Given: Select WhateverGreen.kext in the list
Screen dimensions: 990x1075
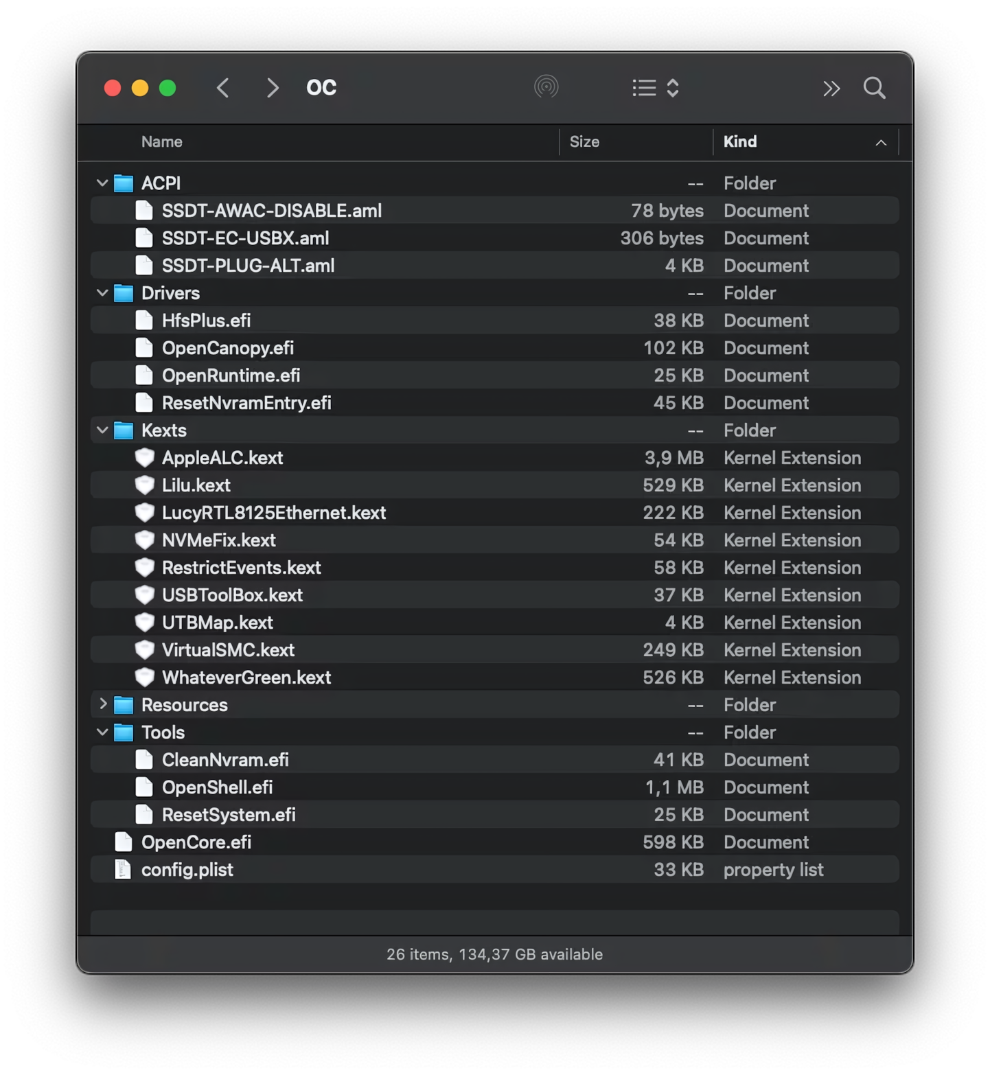Looking at the screenshot, I should tap(246, 678).
